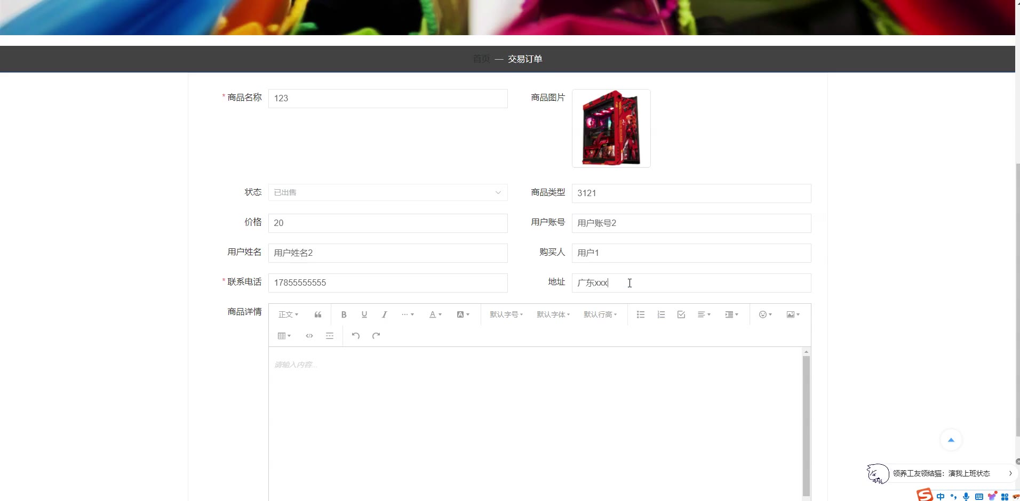Insert a divider line
Image resolution: width=1020 pixels, height=501 pixels.
tap(330, 336)
